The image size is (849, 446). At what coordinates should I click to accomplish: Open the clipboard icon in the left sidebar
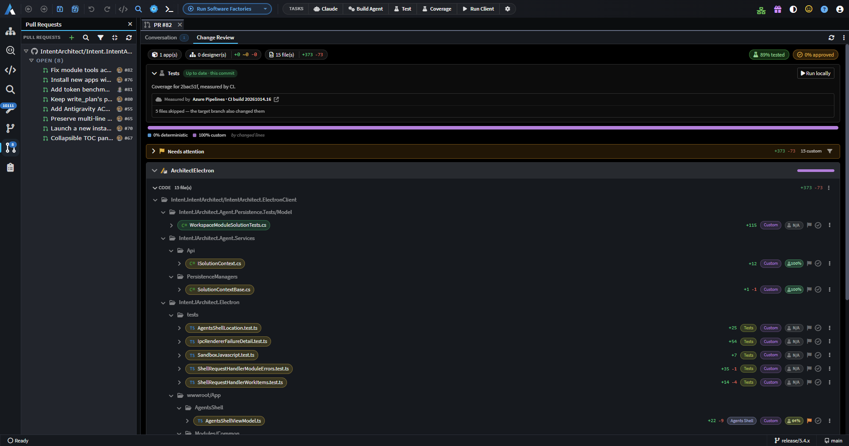tap(11, 168)
